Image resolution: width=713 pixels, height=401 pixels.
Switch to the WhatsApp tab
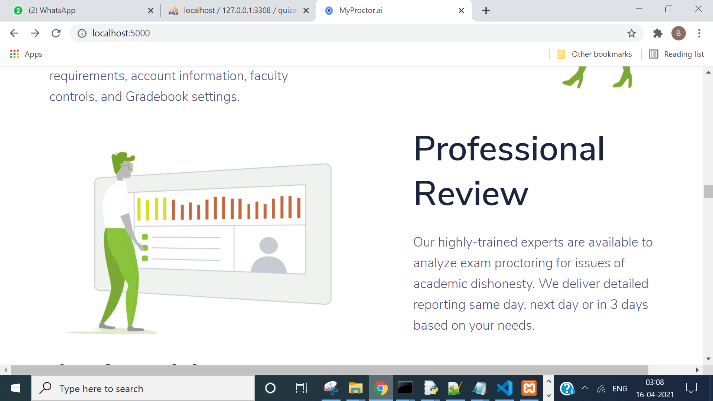[52, 10]
